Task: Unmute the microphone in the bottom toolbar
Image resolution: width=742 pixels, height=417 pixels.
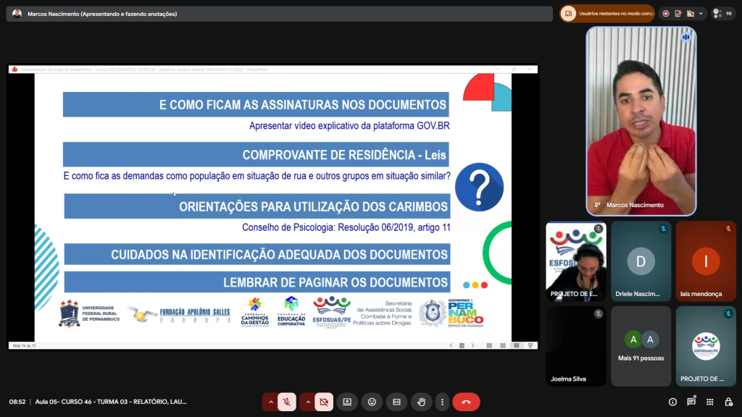Action: pos(288,402)
